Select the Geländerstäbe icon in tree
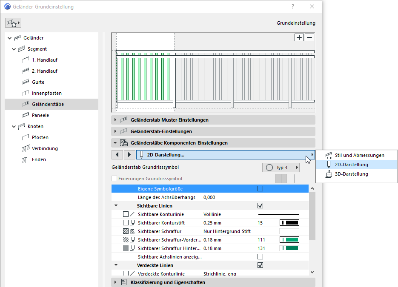The width and height of the screenshot is (398, 287). coord(26,104)
